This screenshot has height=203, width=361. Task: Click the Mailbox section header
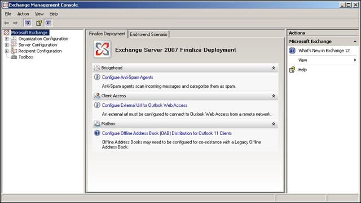[186, 124]
